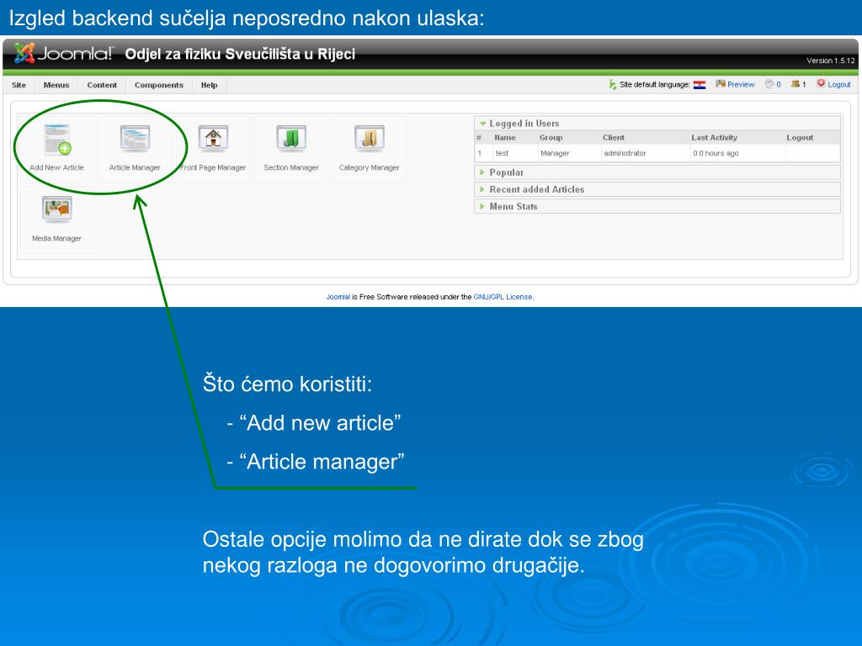Click site title 'Odjel za fiziku Sveučilišta u Rijeci'
Image resolution: width=862 pixels, height=646 pixels.
[240, 54]
